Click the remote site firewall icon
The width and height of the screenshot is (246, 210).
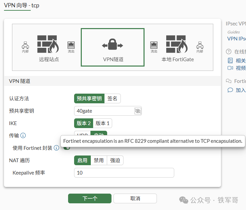(x=48, y=44)
